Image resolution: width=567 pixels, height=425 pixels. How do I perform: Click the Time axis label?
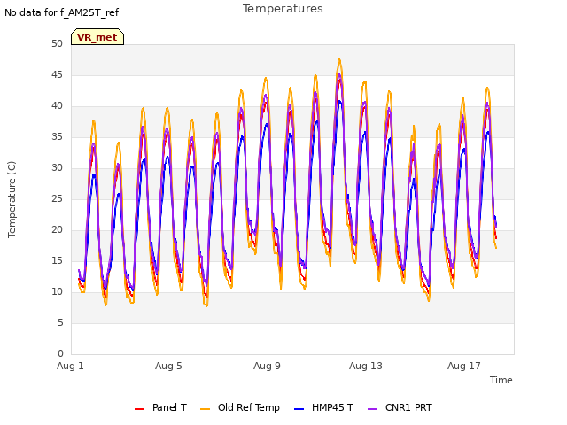[501, 380]
